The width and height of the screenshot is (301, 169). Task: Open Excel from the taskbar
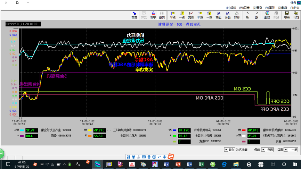pos(201,164)
